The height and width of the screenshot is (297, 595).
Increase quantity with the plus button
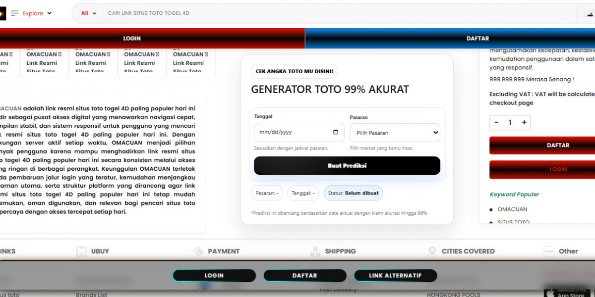[x=524, y=123]
